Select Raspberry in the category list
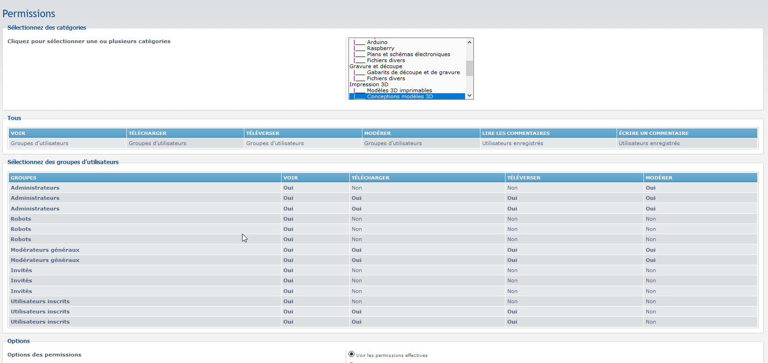The height and width of the screenshot is (363, 768). coord(407,48)
